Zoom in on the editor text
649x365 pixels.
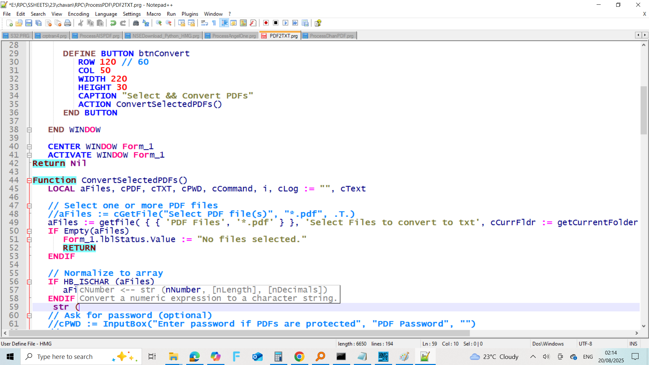tap(159, 23)
